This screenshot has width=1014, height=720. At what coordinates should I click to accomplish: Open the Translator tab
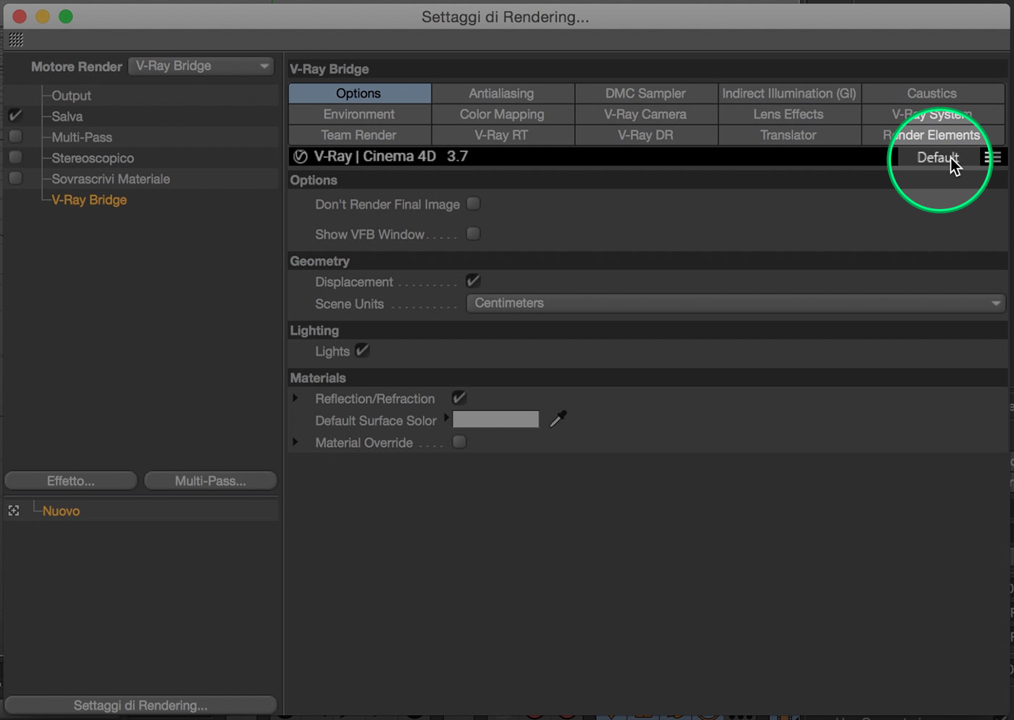point(789,135)
